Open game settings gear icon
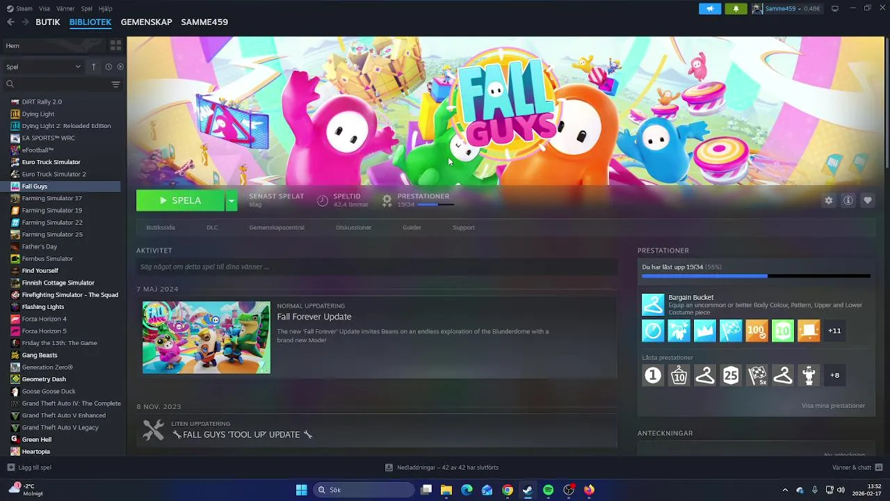This screenshot has height=501, width=890. pyautogui.click(x=829, y=200)
